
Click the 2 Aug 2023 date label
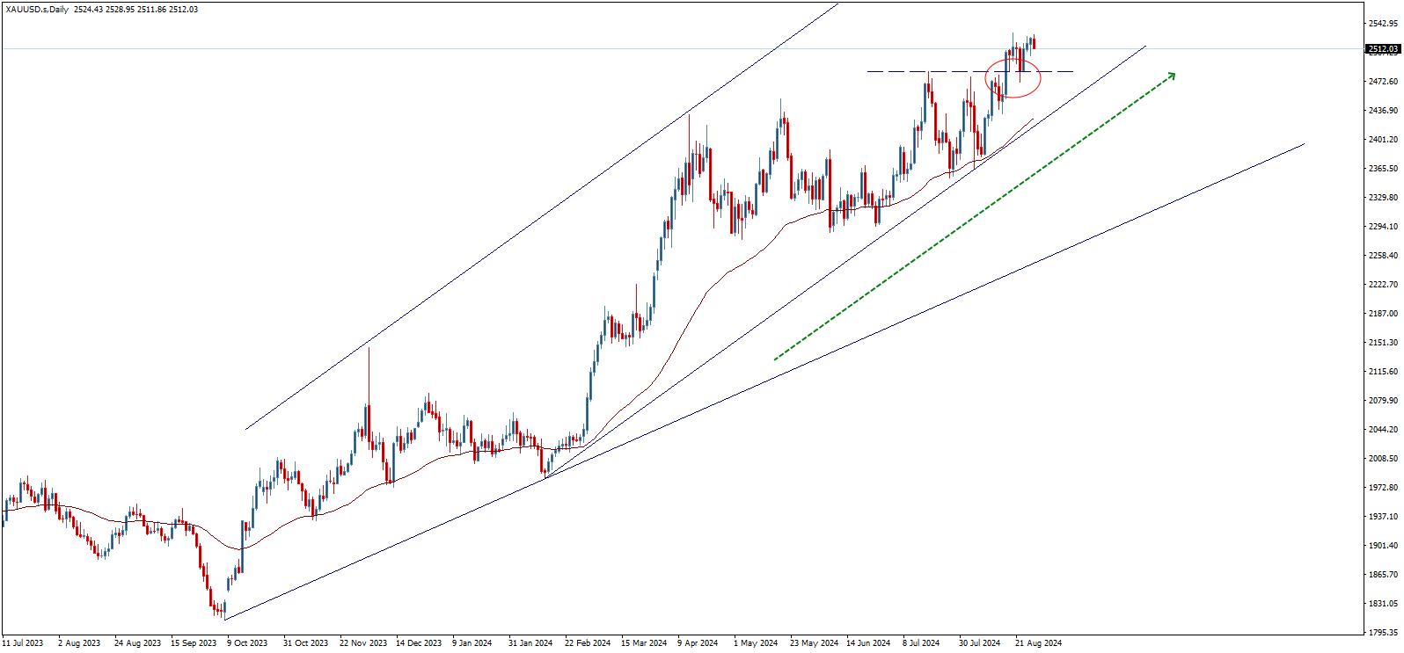click(x=79, y=643)
